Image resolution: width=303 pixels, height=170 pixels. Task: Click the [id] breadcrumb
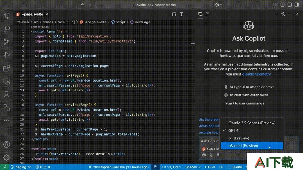72,22
